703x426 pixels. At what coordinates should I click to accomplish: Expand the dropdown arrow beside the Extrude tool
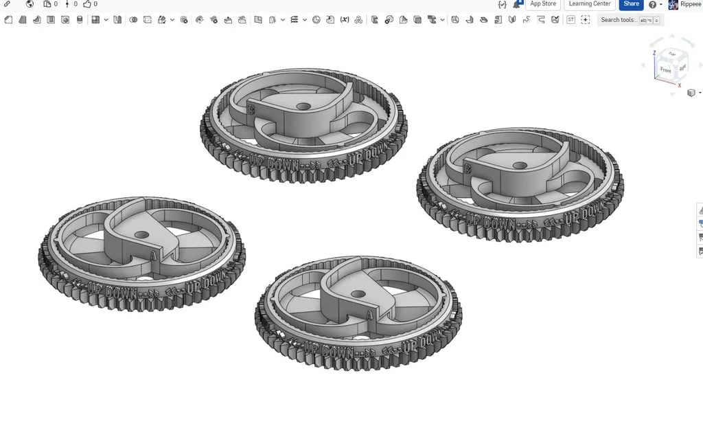click(x=106, y=19)
